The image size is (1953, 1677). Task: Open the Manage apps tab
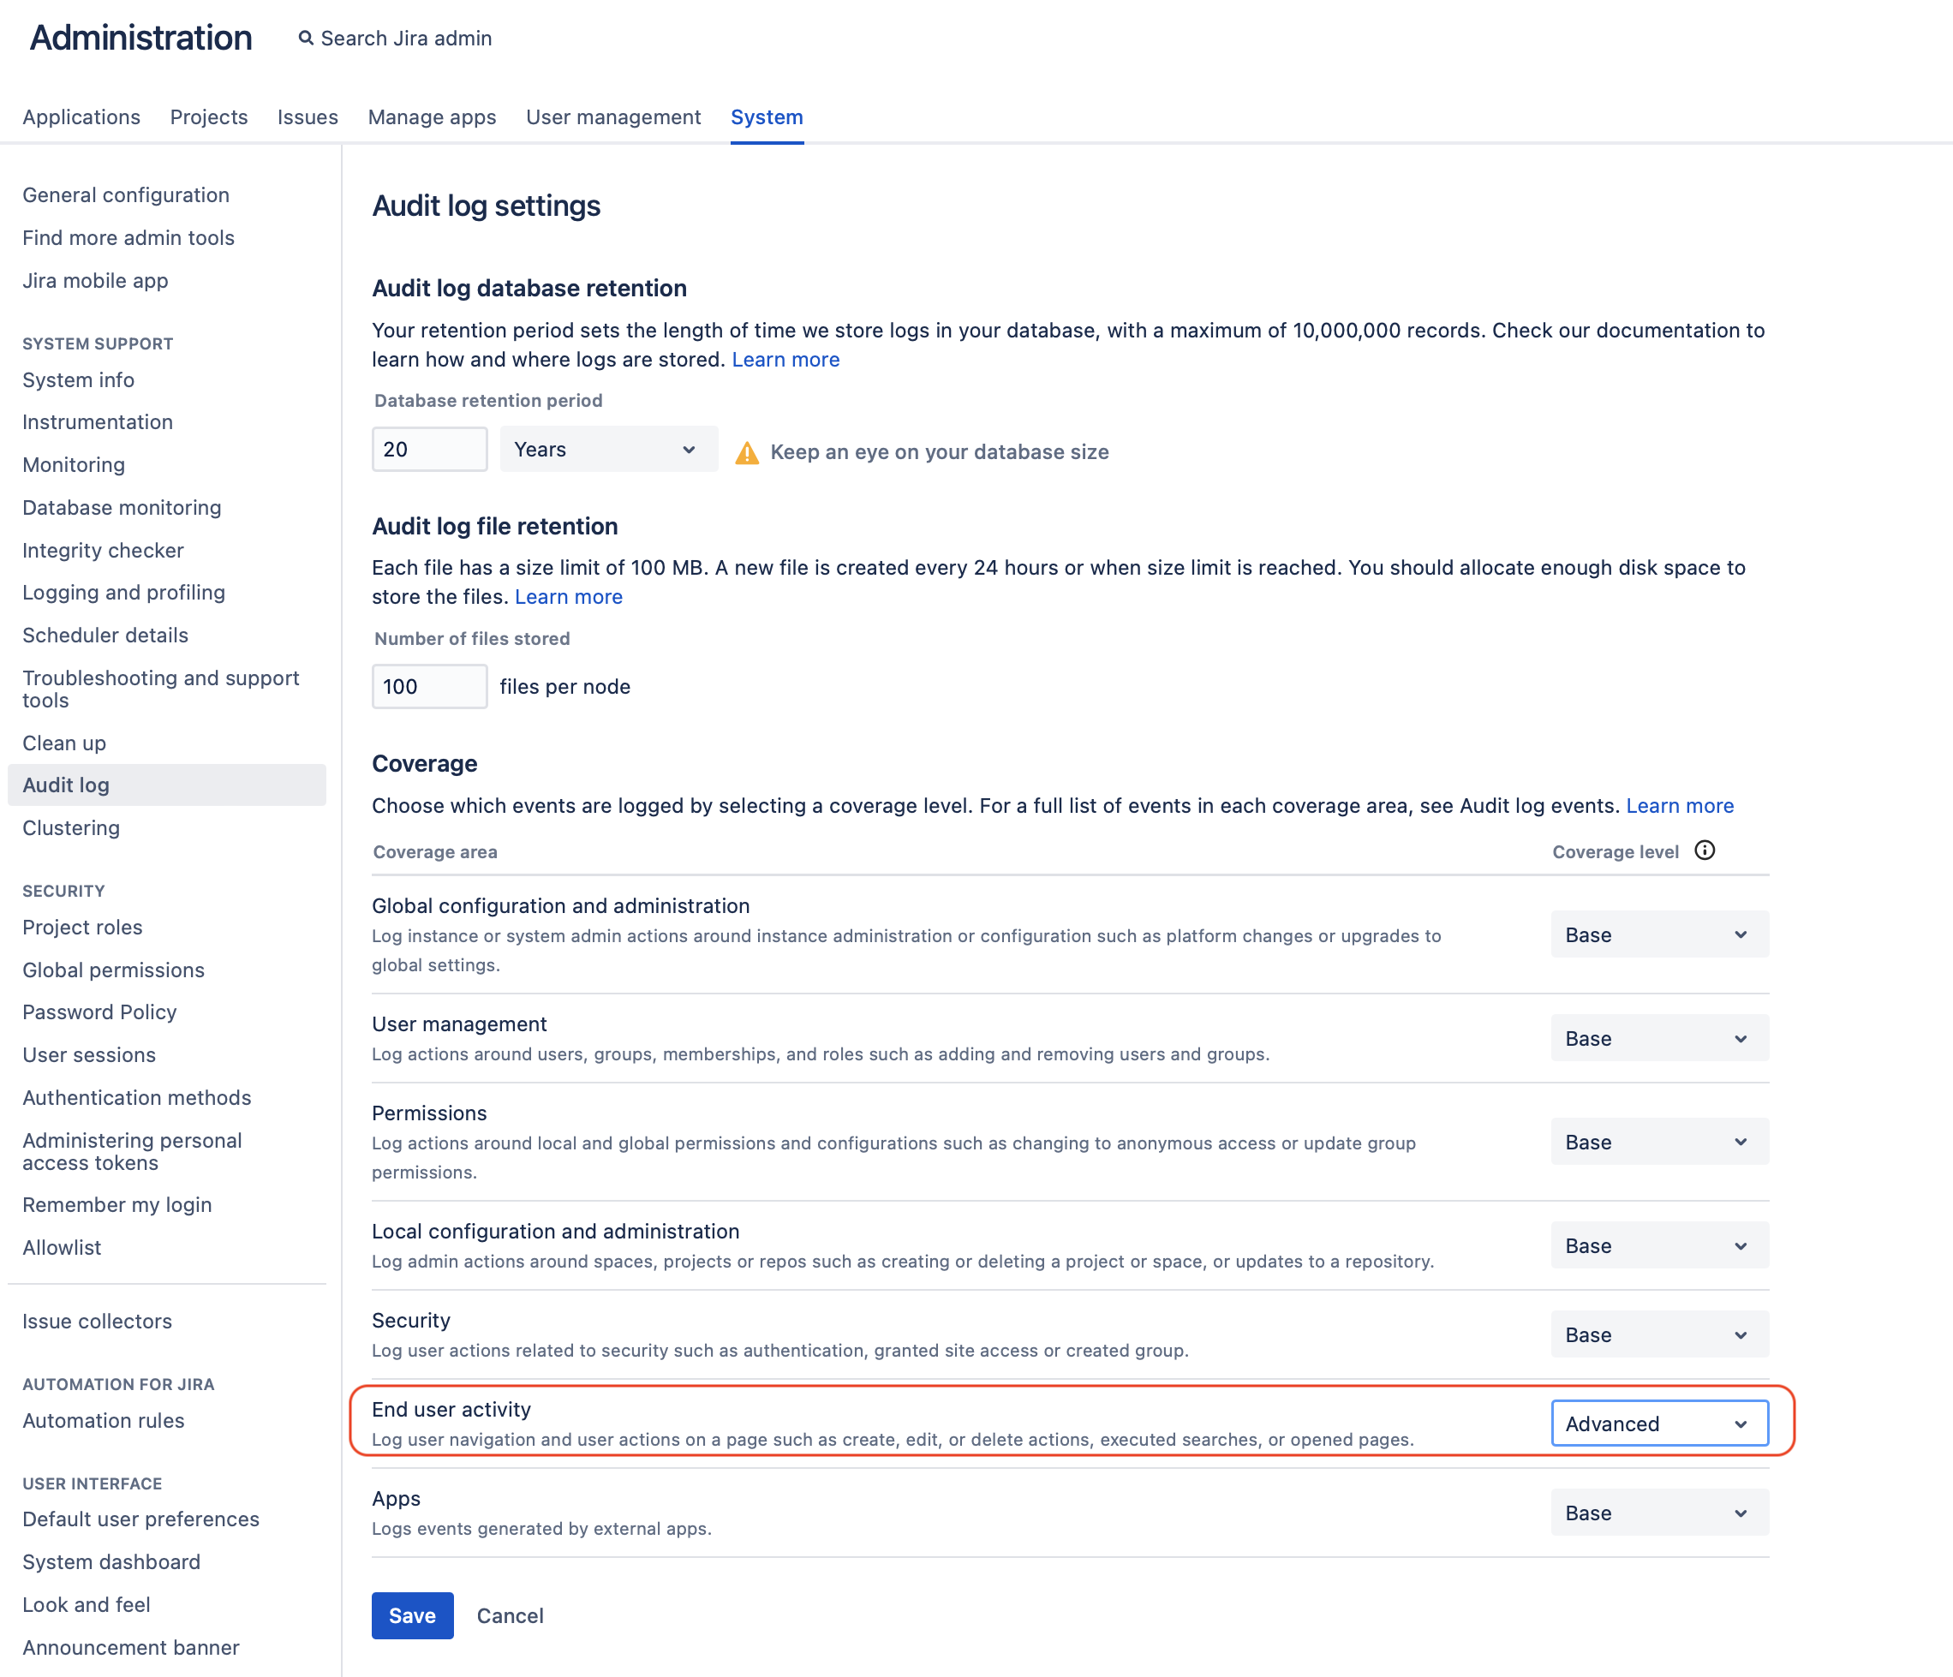[432, 116]
